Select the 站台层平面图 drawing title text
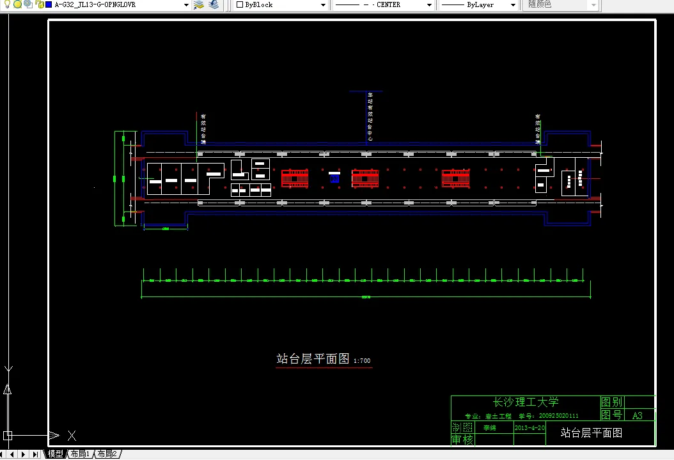The width and height of the screenshot is (674, 460). 313,358
